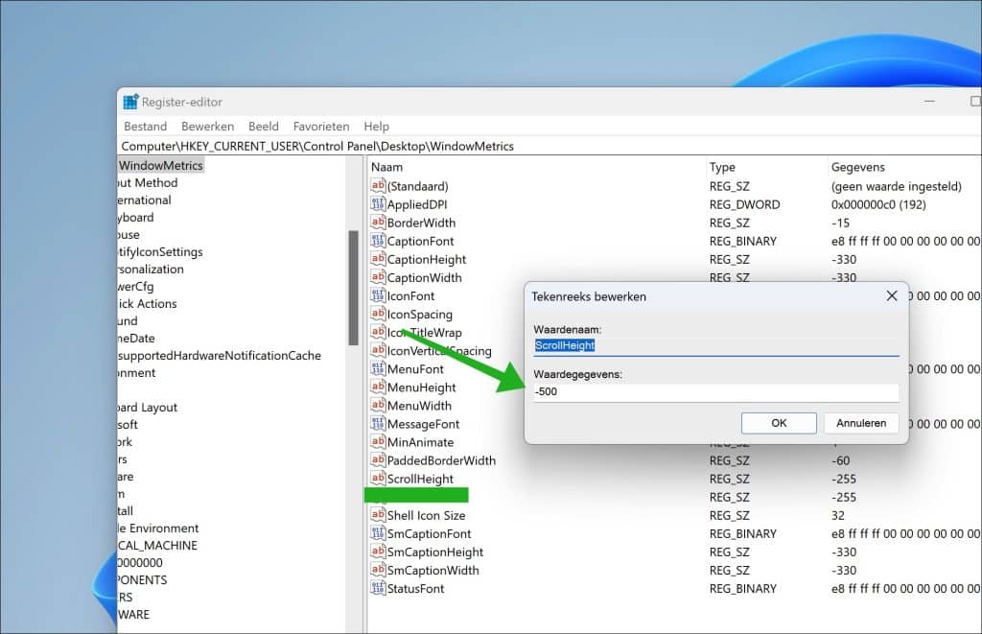
Task: Select the IconSpacing string icon
Action: pos(378,314)
